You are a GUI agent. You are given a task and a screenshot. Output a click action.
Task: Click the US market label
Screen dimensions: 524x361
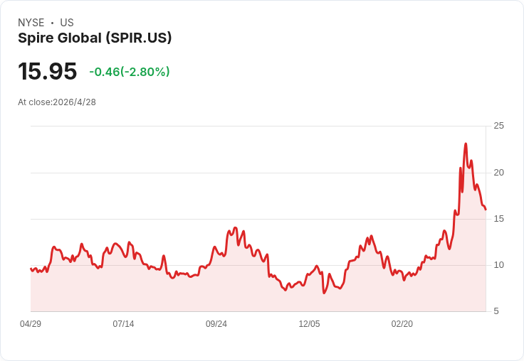(67, 23)
